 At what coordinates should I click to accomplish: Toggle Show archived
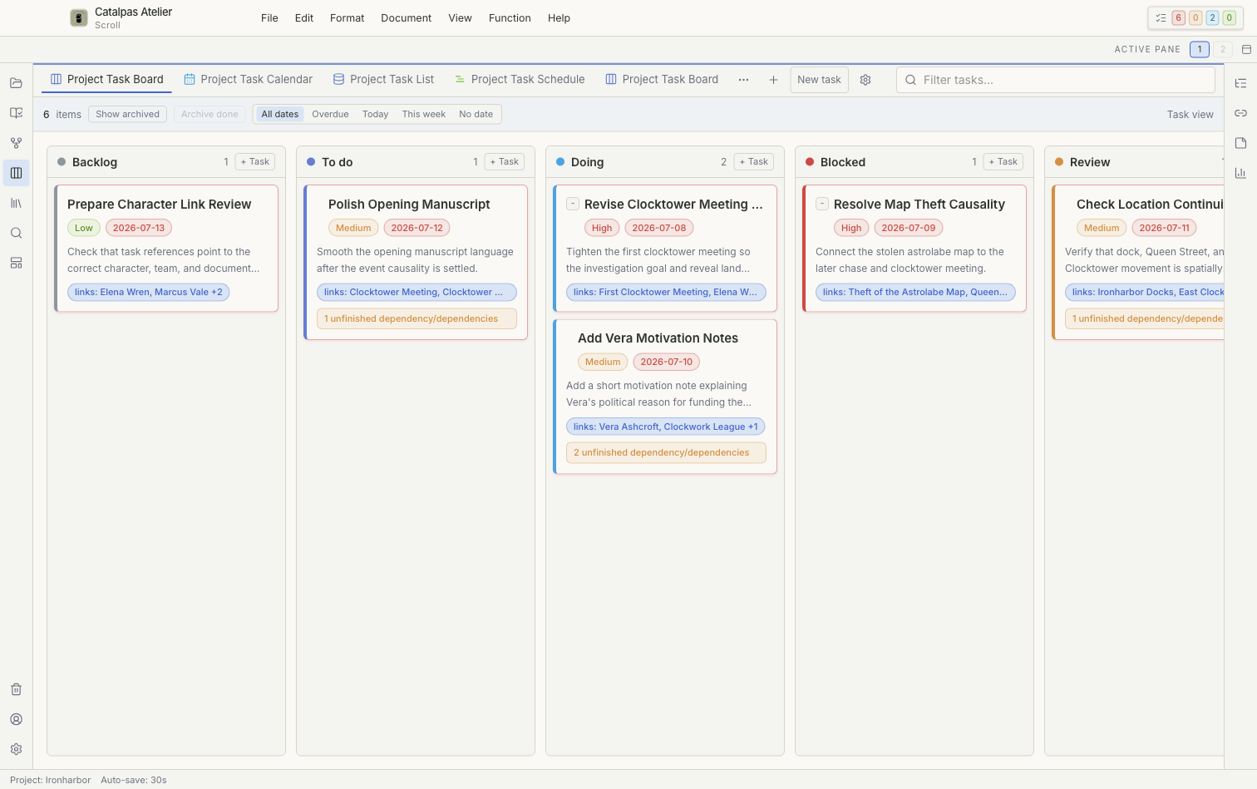tap(127, 114)
